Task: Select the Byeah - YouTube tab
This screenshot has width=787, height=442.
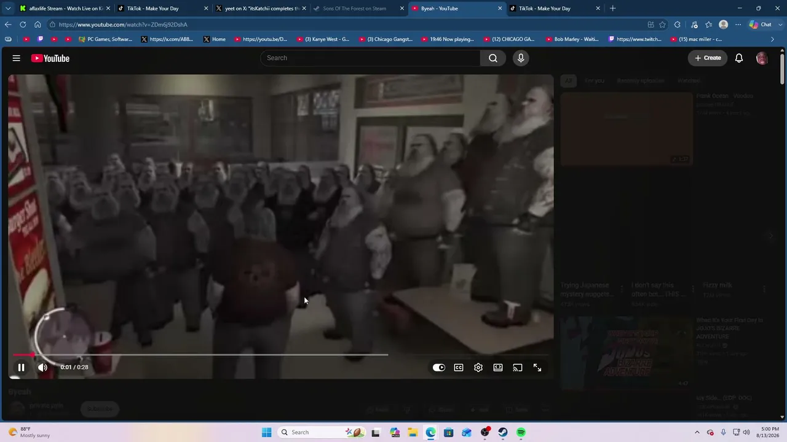Action: pyautogui.click(x=456, y=9)
